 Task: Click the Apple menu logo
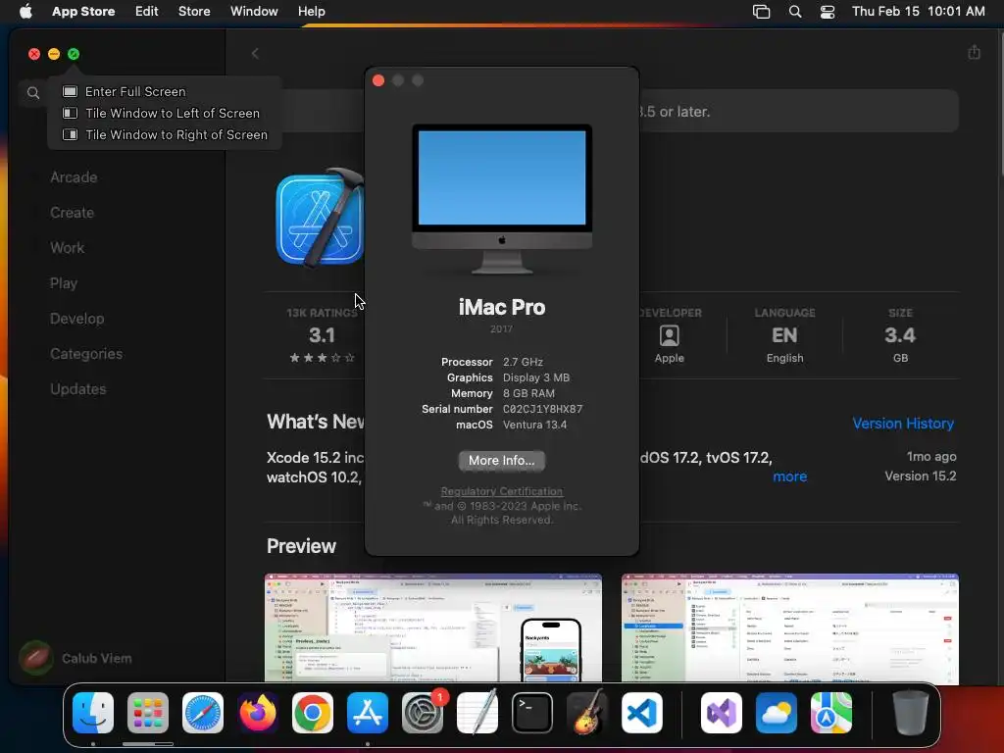point(25,11)
